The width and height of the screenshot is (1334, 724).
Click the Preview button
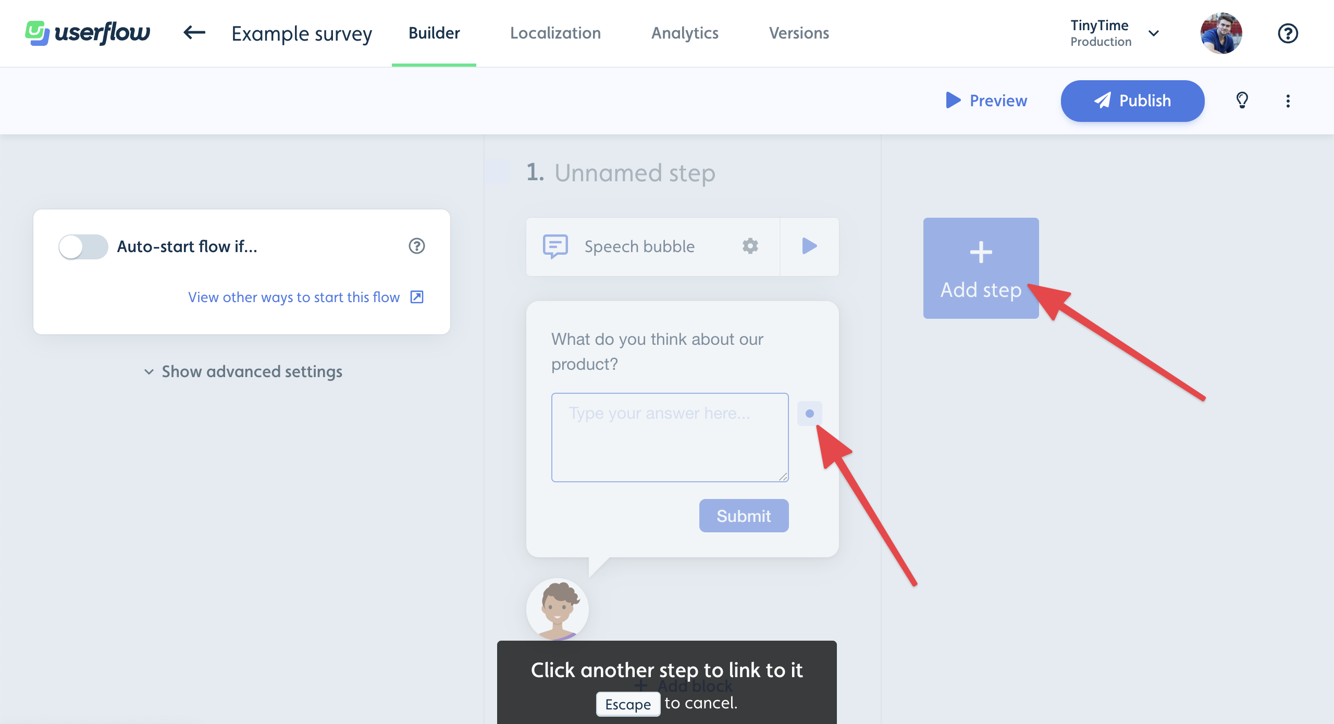point(987,100)
